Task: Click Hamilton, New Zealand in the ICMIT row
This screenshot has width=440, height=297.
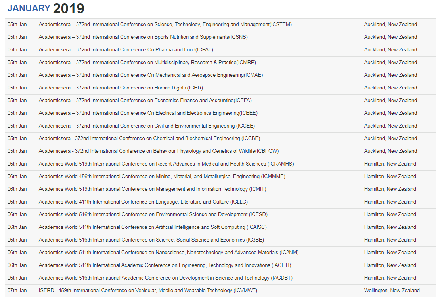Action: coord(390,189)
